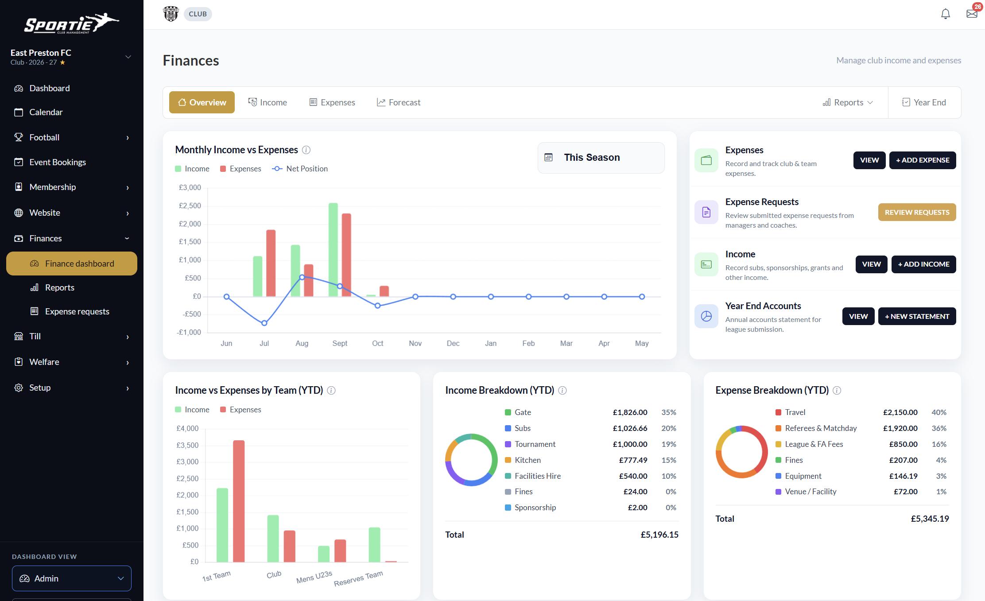Open the calendar icon in This Season selector

click(548, 158)
